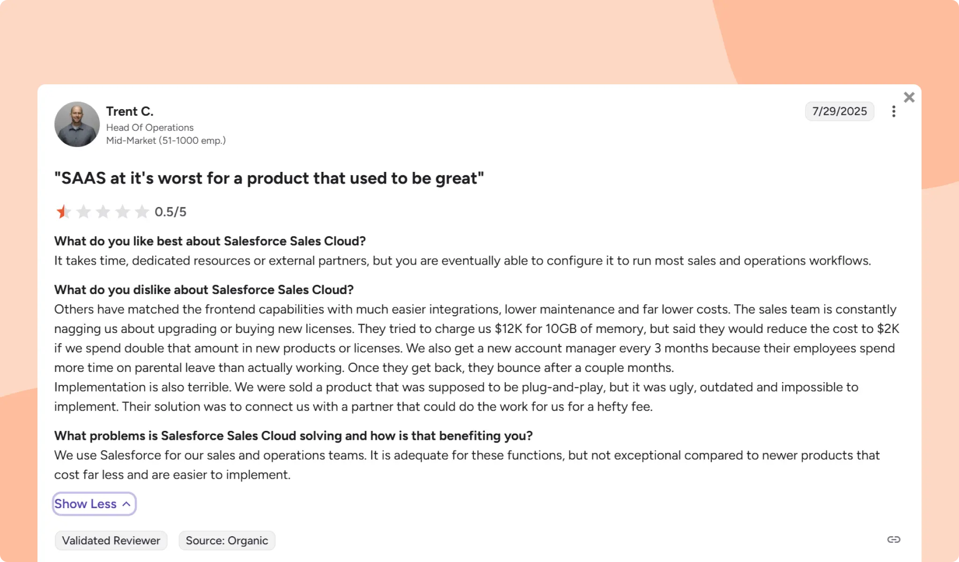Collapse the review using Show Less
959x562 pixels.
[85, 504]
